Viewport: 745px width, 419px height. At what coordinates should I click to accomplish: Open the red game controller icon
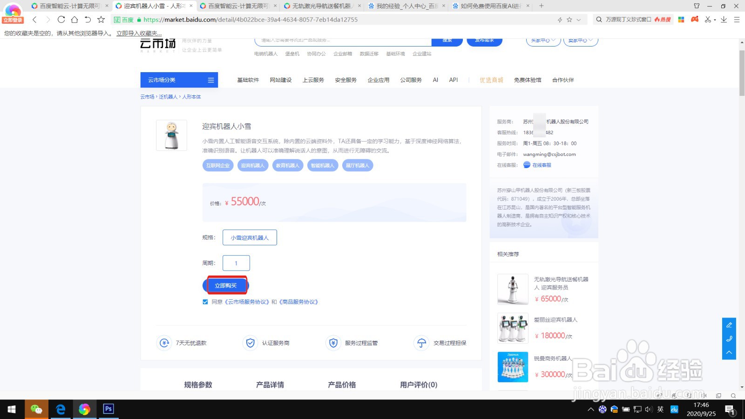(x=695, y=20)
